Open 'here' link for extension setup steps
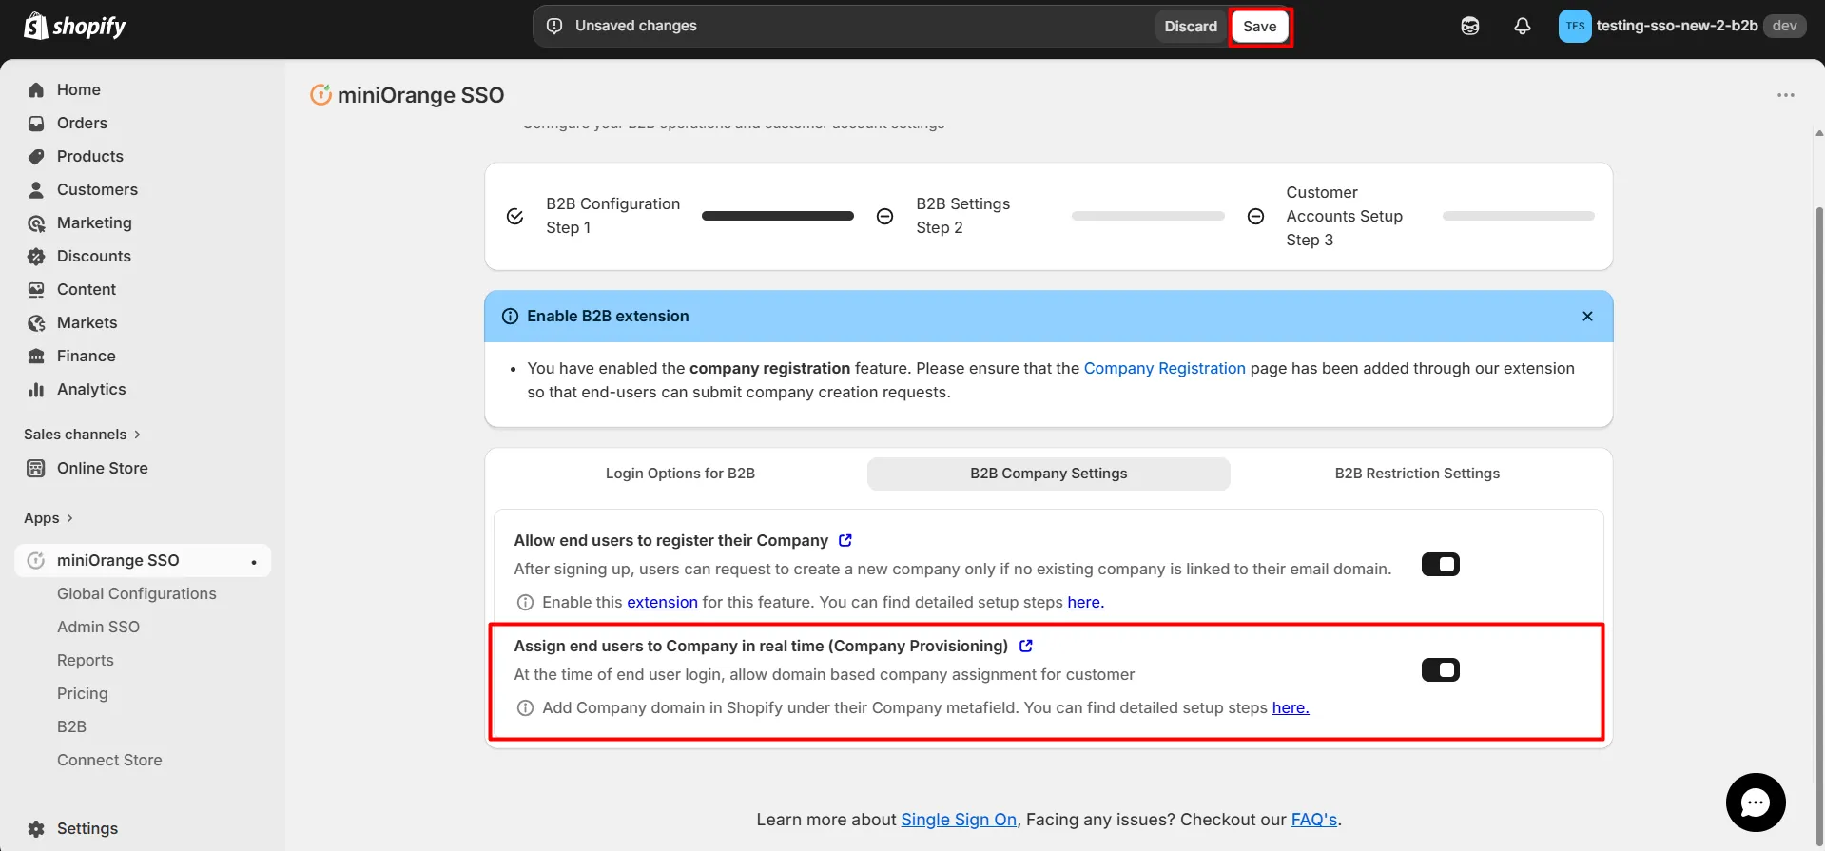Image resolution: width=1825 pixels, height=851 pixels. pos(1085,602)
